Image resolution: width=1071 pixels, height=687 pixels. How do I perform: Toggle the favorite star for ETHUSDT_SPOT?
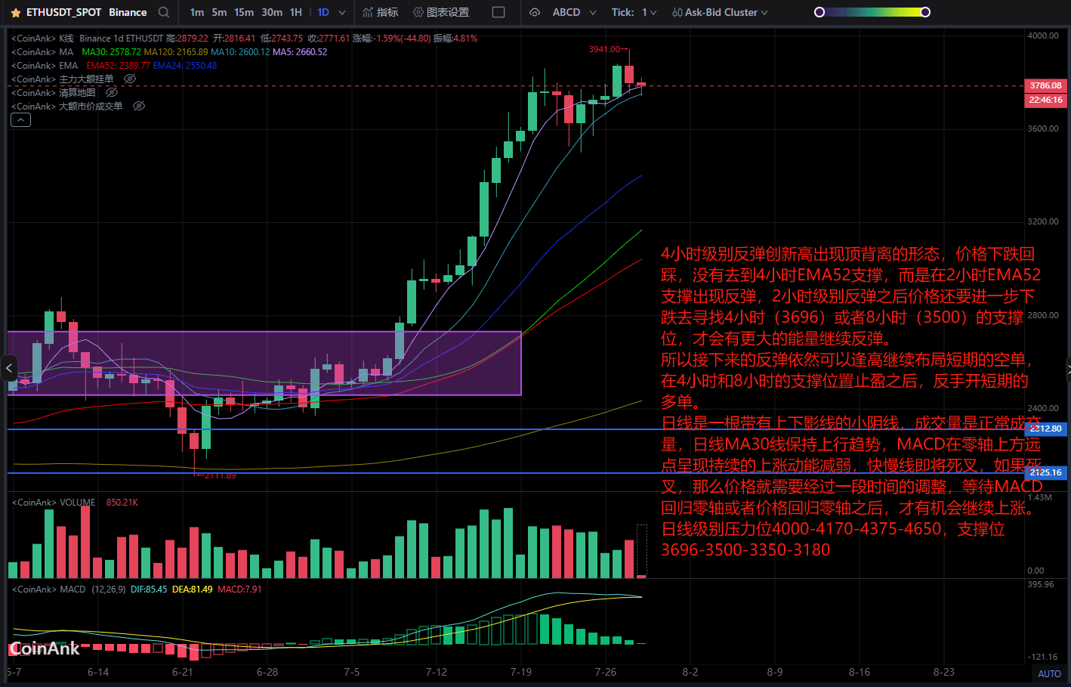click(15, 13)
